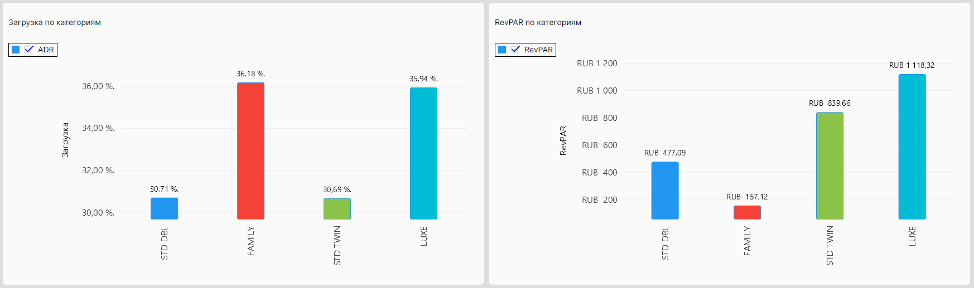The image size is (974, 288).
Task: Click the RevPAR legend label text
Action: [x=538, y=50]
